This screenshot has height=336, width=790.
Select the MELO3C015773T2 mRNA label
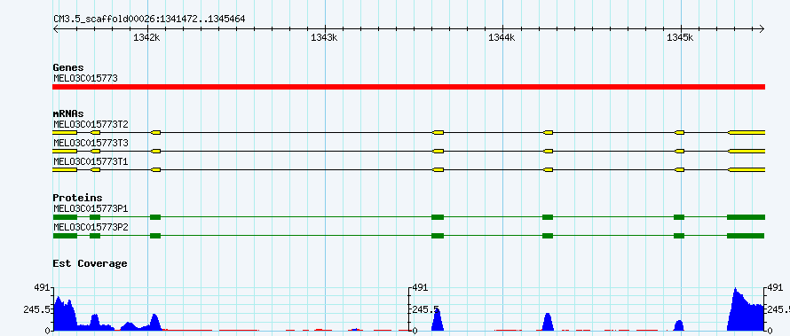91,124
